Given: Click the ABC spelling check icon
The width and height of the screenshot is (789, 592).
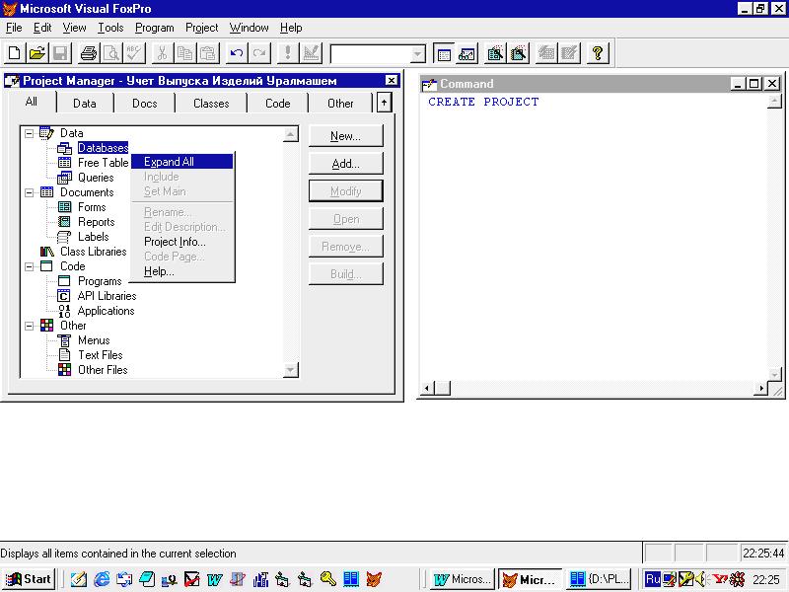Looking at the screenshot, I should (134, 53).
